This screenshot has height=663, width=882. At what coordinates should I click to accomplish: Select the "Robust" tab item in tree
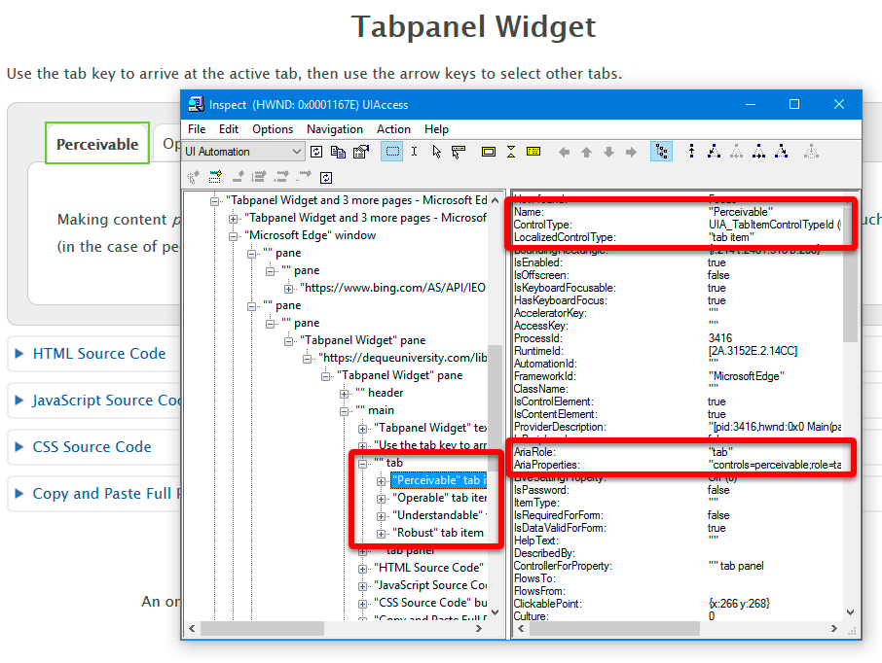coord(437,533)
